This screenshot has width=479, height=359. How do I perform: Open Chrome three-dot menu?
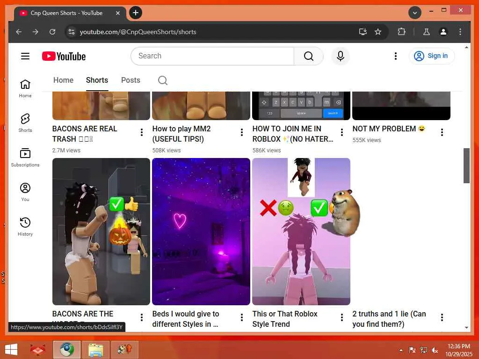click(460, 32)
